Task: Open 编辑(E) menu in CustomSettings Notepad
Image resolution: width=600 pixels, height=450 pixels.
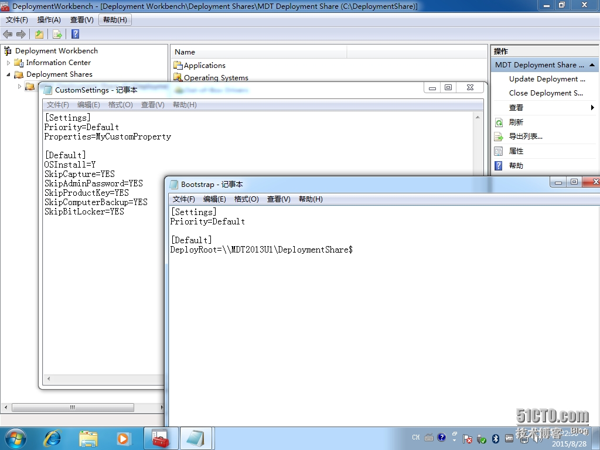Action: point(88,105)
